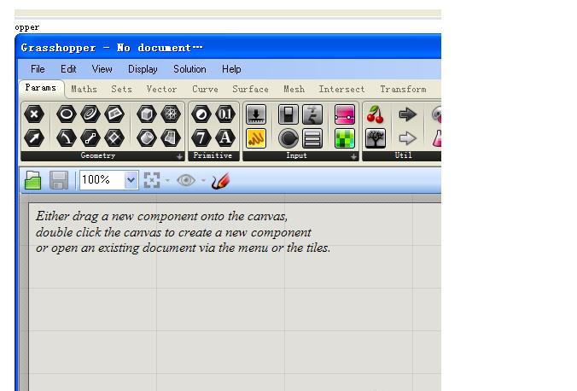The width and height of the screenshot is (577, 391).
Task: Open the Solution menu
Action: [x=189, y=69]
